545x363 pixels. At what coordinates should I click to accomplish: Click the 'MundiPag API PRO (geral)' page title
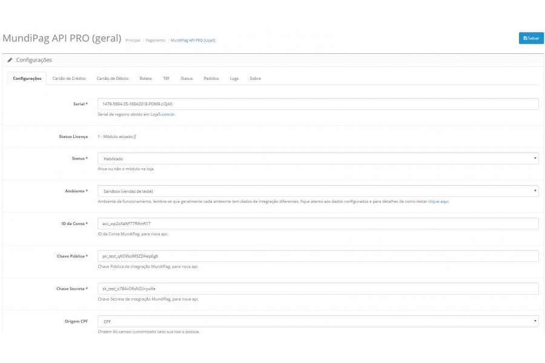(62, 38)
